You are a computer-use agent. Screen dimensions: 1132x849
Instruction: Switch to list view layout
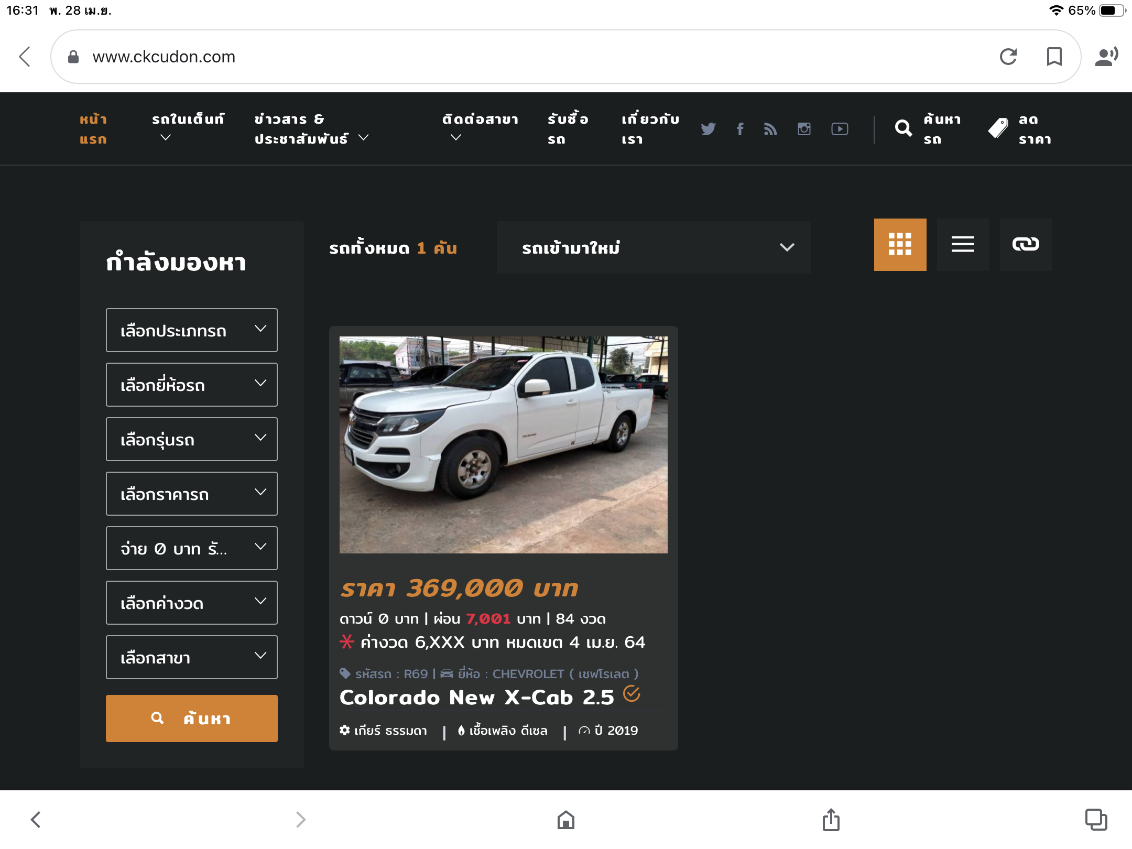point(963,245)
